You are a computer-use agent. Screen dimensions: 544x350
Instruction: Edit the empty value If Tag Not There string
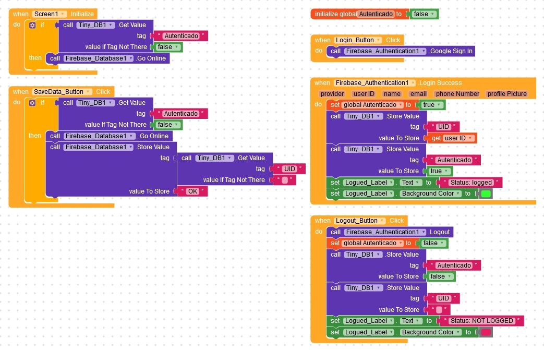point(285,180)
